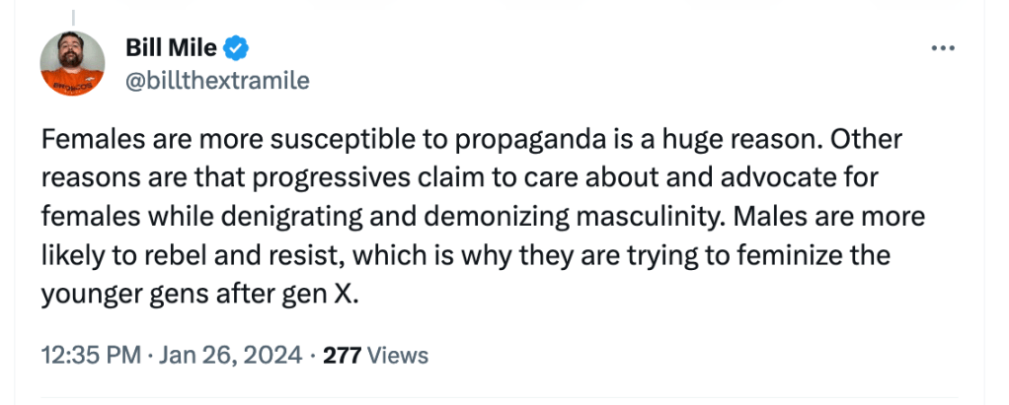
Task: View the 277 Views count
Action: click(x=375, y=354)
